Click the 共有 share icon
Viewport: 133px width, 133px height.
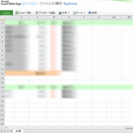point(60,13)
